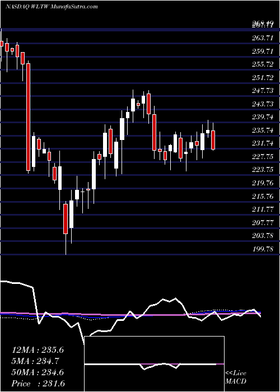Viewport: 280px width, 392px height.
Task: Click the 227.75 price axis label
Action: coord(262,156)
